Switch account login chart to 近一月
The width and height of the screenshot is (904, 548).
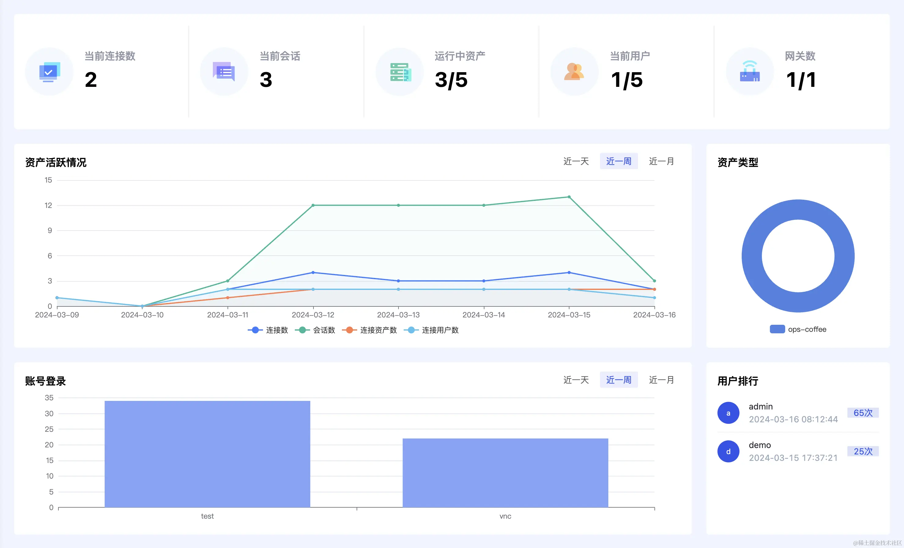pyautogui.click(x=661, y=380)
